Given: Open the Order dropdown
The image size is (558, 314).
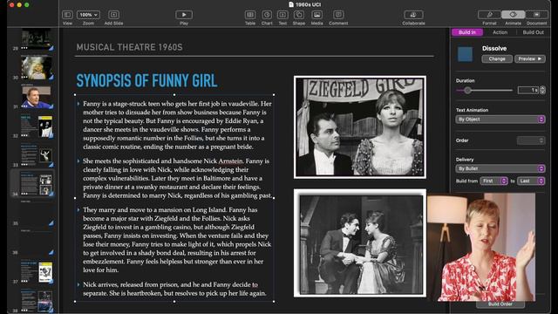Looking at the screenshot, I should pos(531,140).
